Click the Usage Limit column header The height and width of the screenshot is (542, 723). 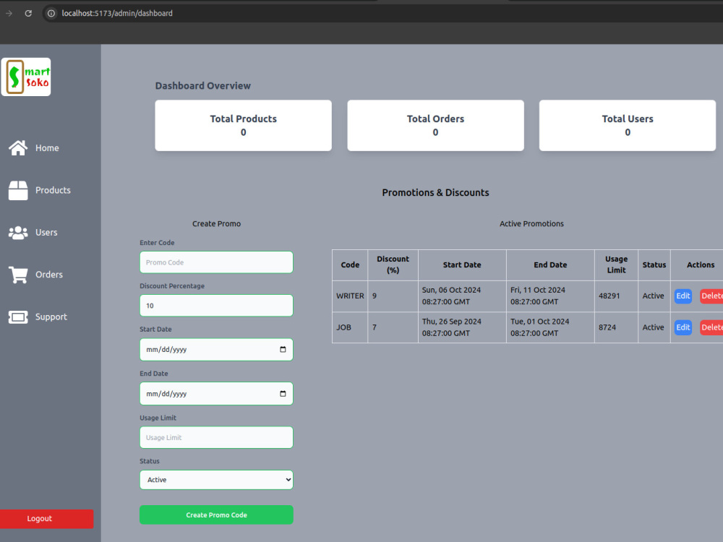pyautogui.click(x=617, y=264)
